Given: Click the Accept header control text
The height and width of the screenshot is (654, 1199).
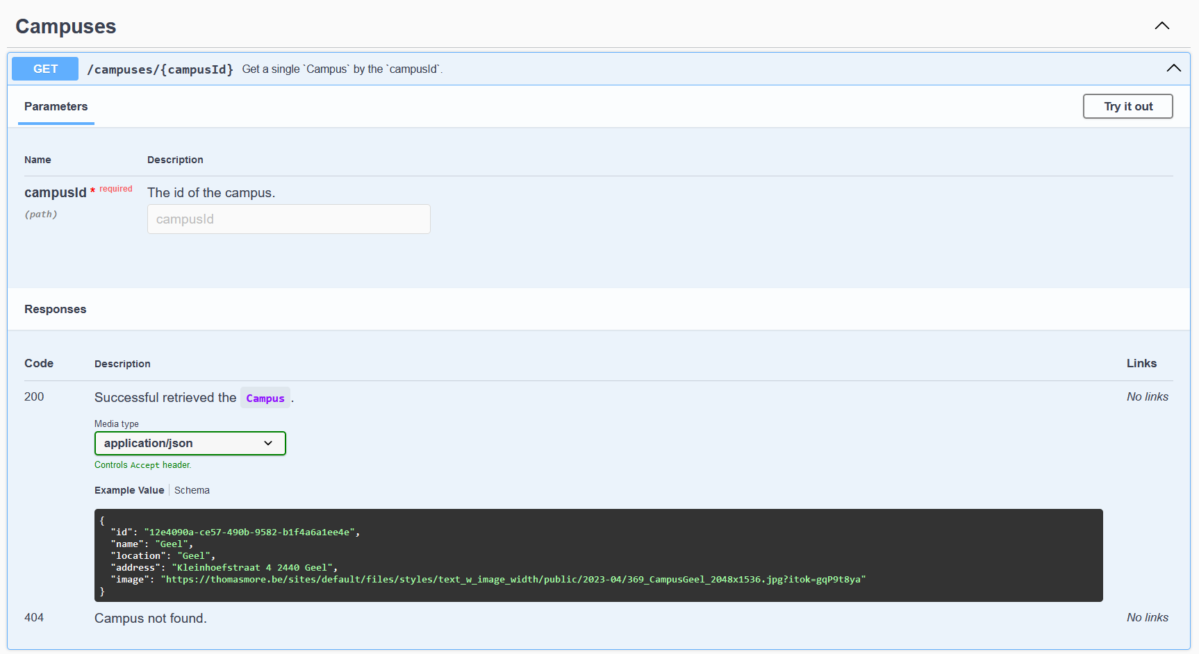Looking at the screenshot, I should point(142,464).
